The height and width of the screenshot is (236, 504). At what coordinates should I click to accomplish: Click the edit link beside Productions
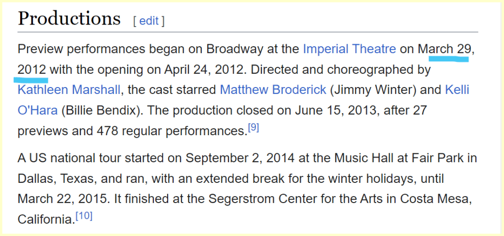148,21
